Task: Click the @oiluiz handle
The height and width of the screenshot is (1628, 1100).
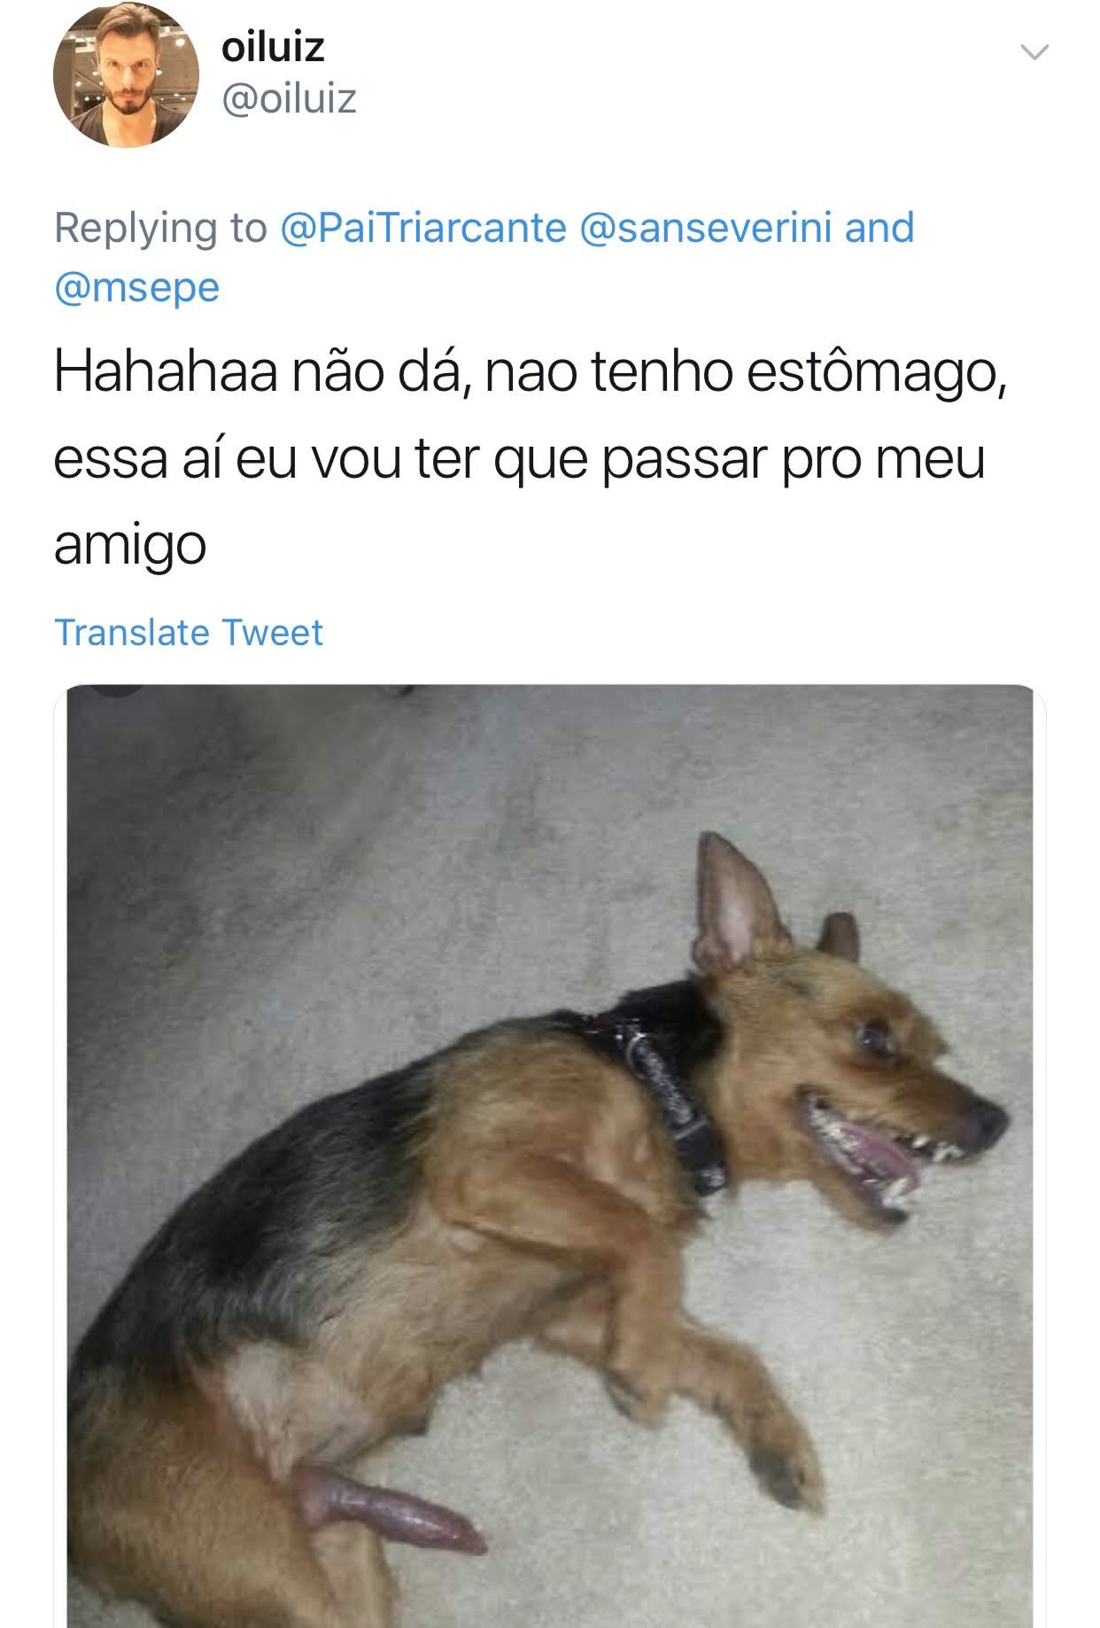Action: [x=289, y=99]
